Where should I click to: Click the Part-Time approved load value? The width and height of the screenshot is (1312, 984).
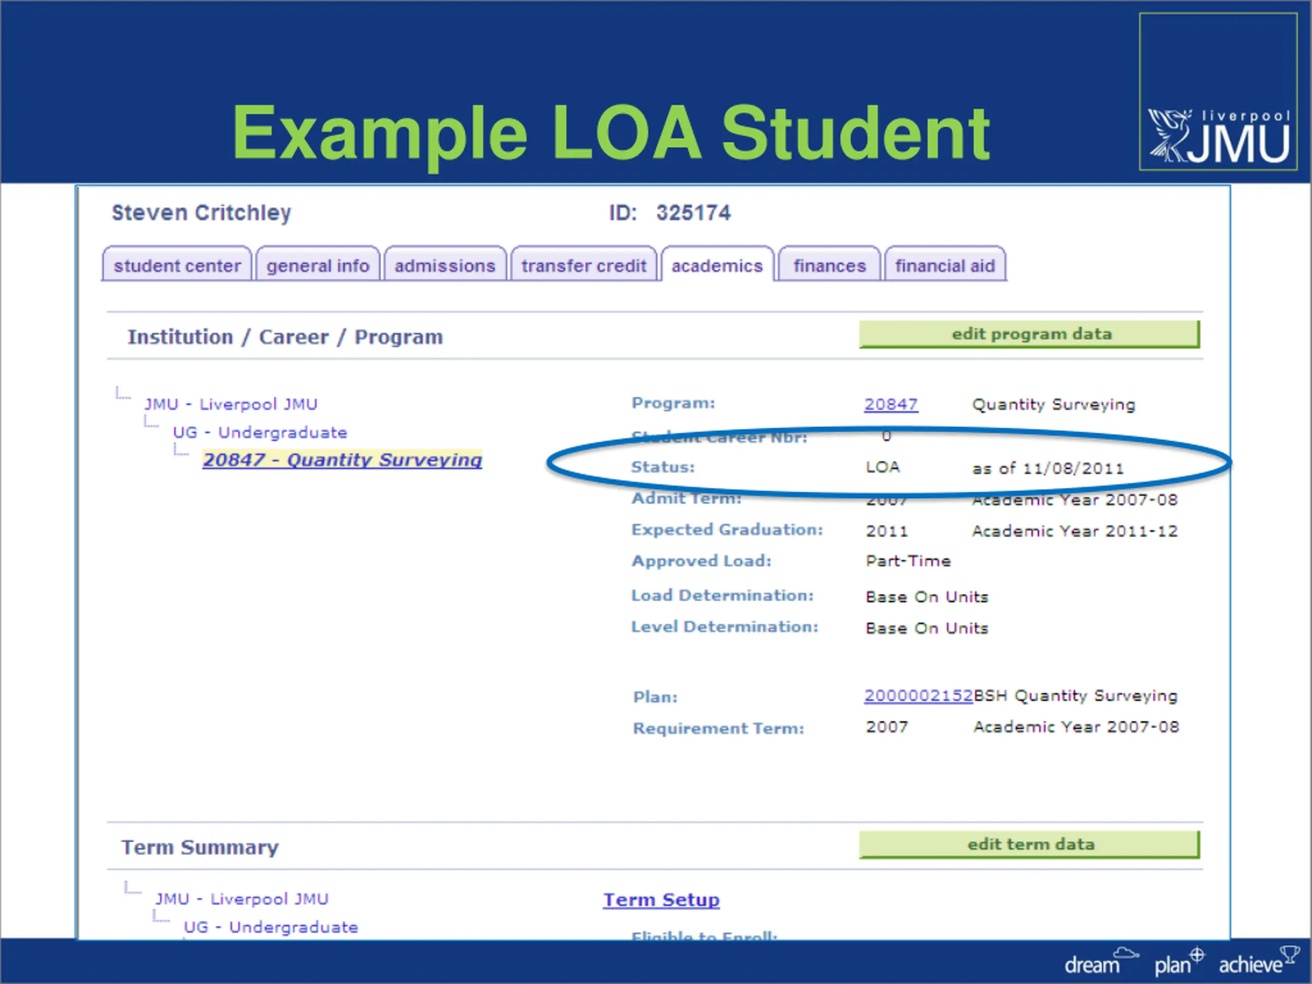point(908,561)
